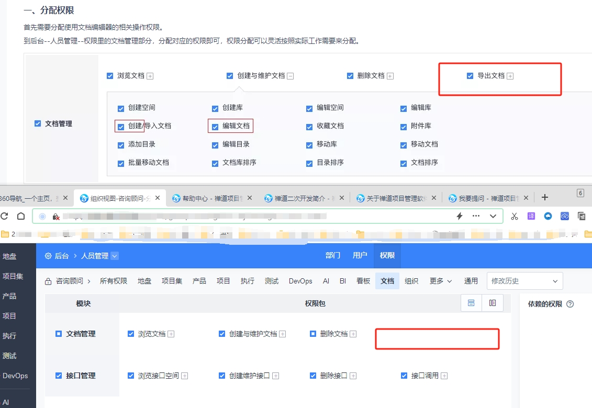
Task: Open the 修改历史 dropdown
Action: tap(524, 281)
